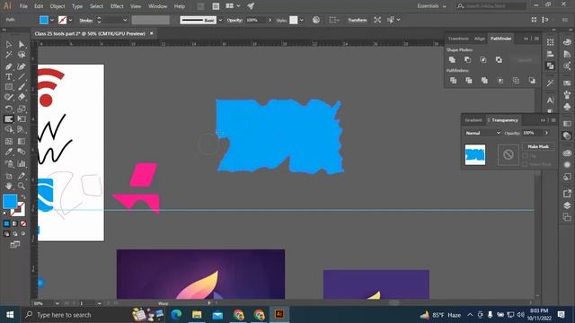Open the Effect menu
Screen dimensions: 575x323
[117, 6]
